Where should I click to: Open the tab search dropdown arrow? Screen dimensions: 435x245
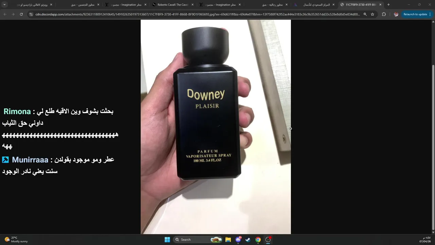4,5
